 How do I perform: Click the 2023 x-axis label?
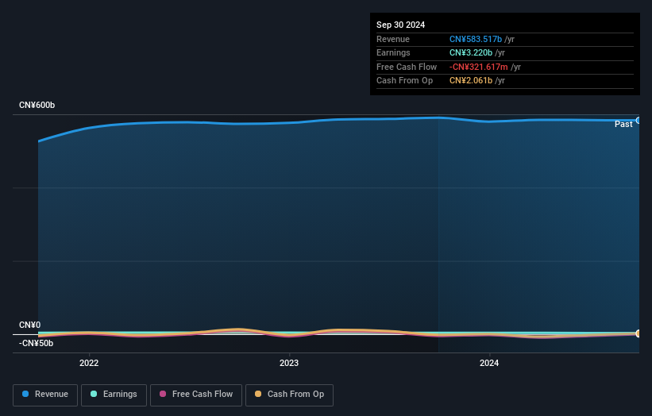[x=289, y=364]
